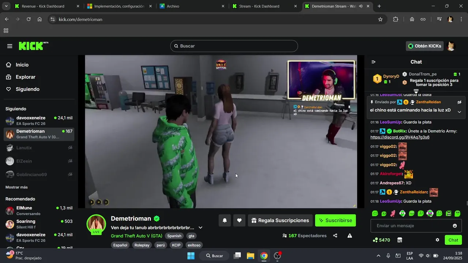Click the KCIP tag
Viewport: 468px width, 263px height.
click(176, 245)
